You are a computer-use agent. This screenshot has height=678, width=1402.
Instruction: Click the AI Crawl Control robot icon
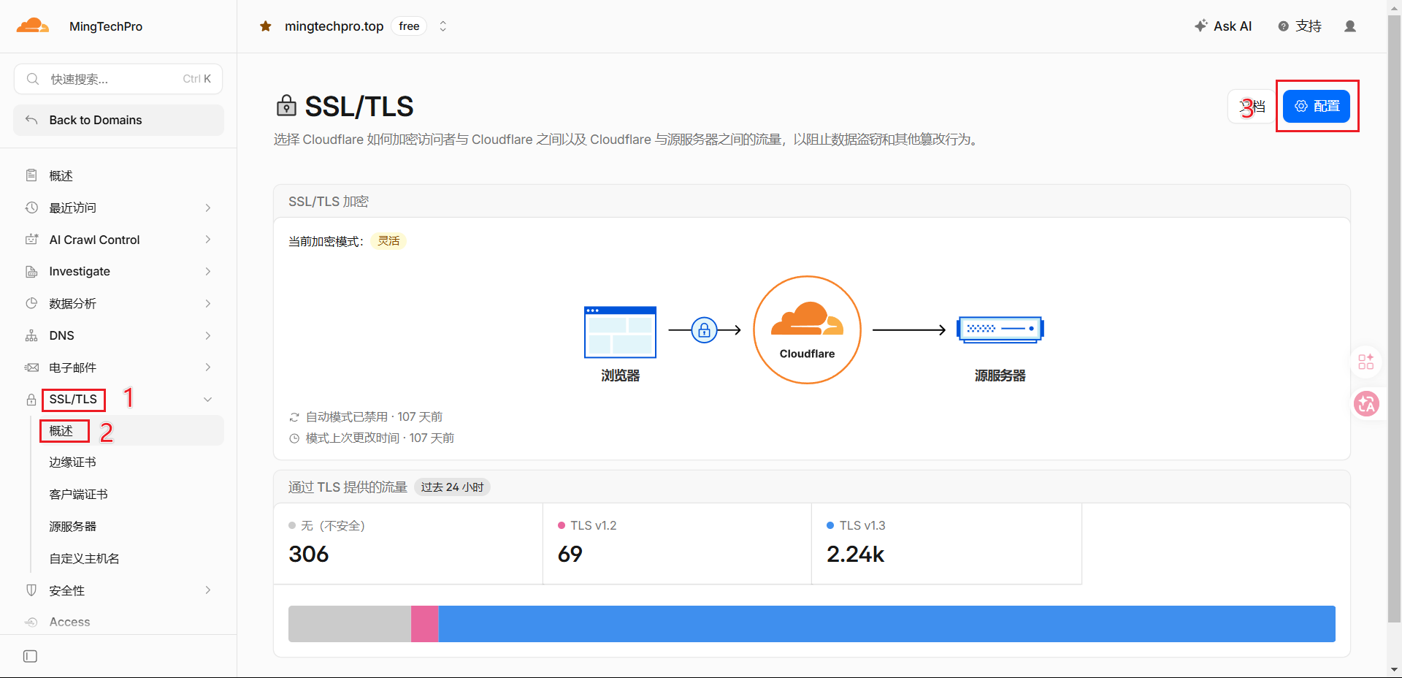tap(31, 240)
